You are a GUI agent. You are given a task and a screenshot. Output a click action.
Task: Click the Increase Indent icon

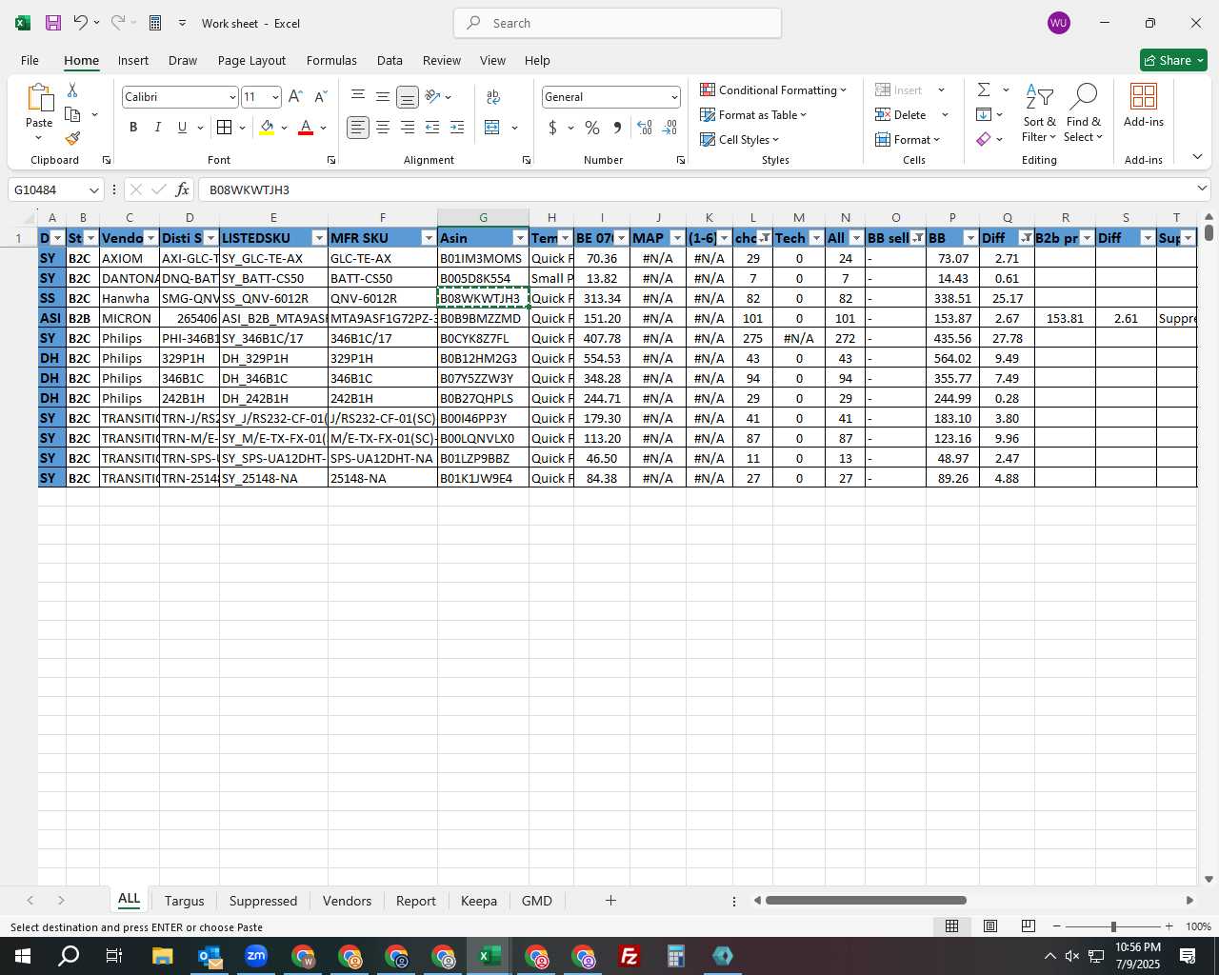[x=457, y=128]
